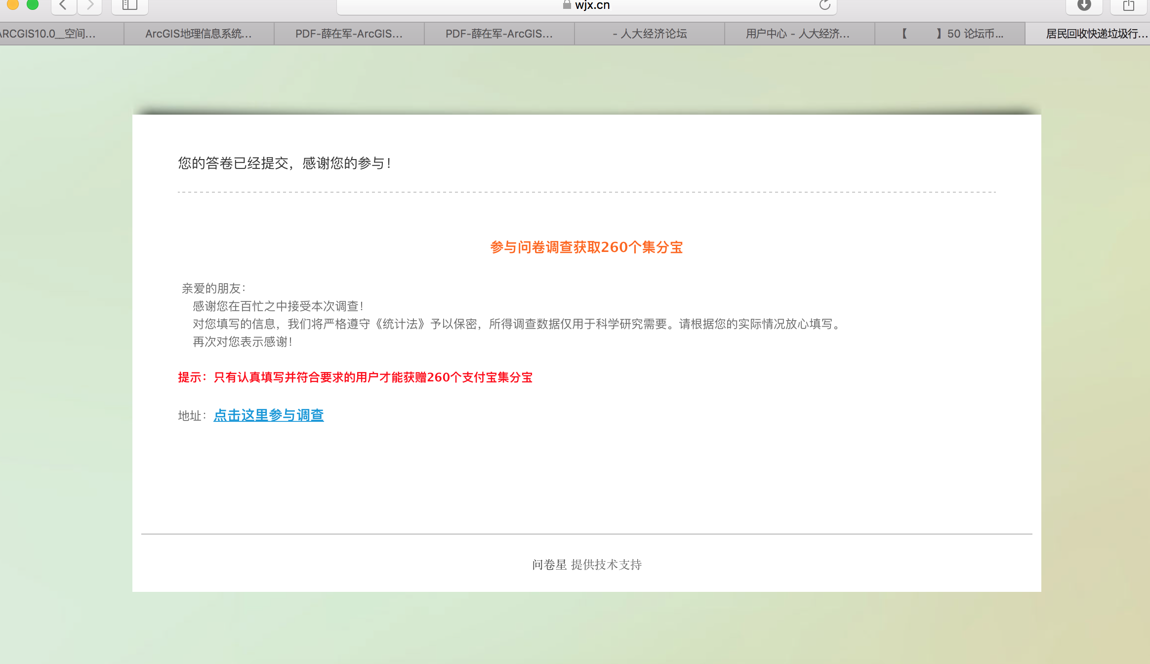Screen dimensions: 1150x664
Task: Open the downloads arrow icon
Action: click(1084, 5)
